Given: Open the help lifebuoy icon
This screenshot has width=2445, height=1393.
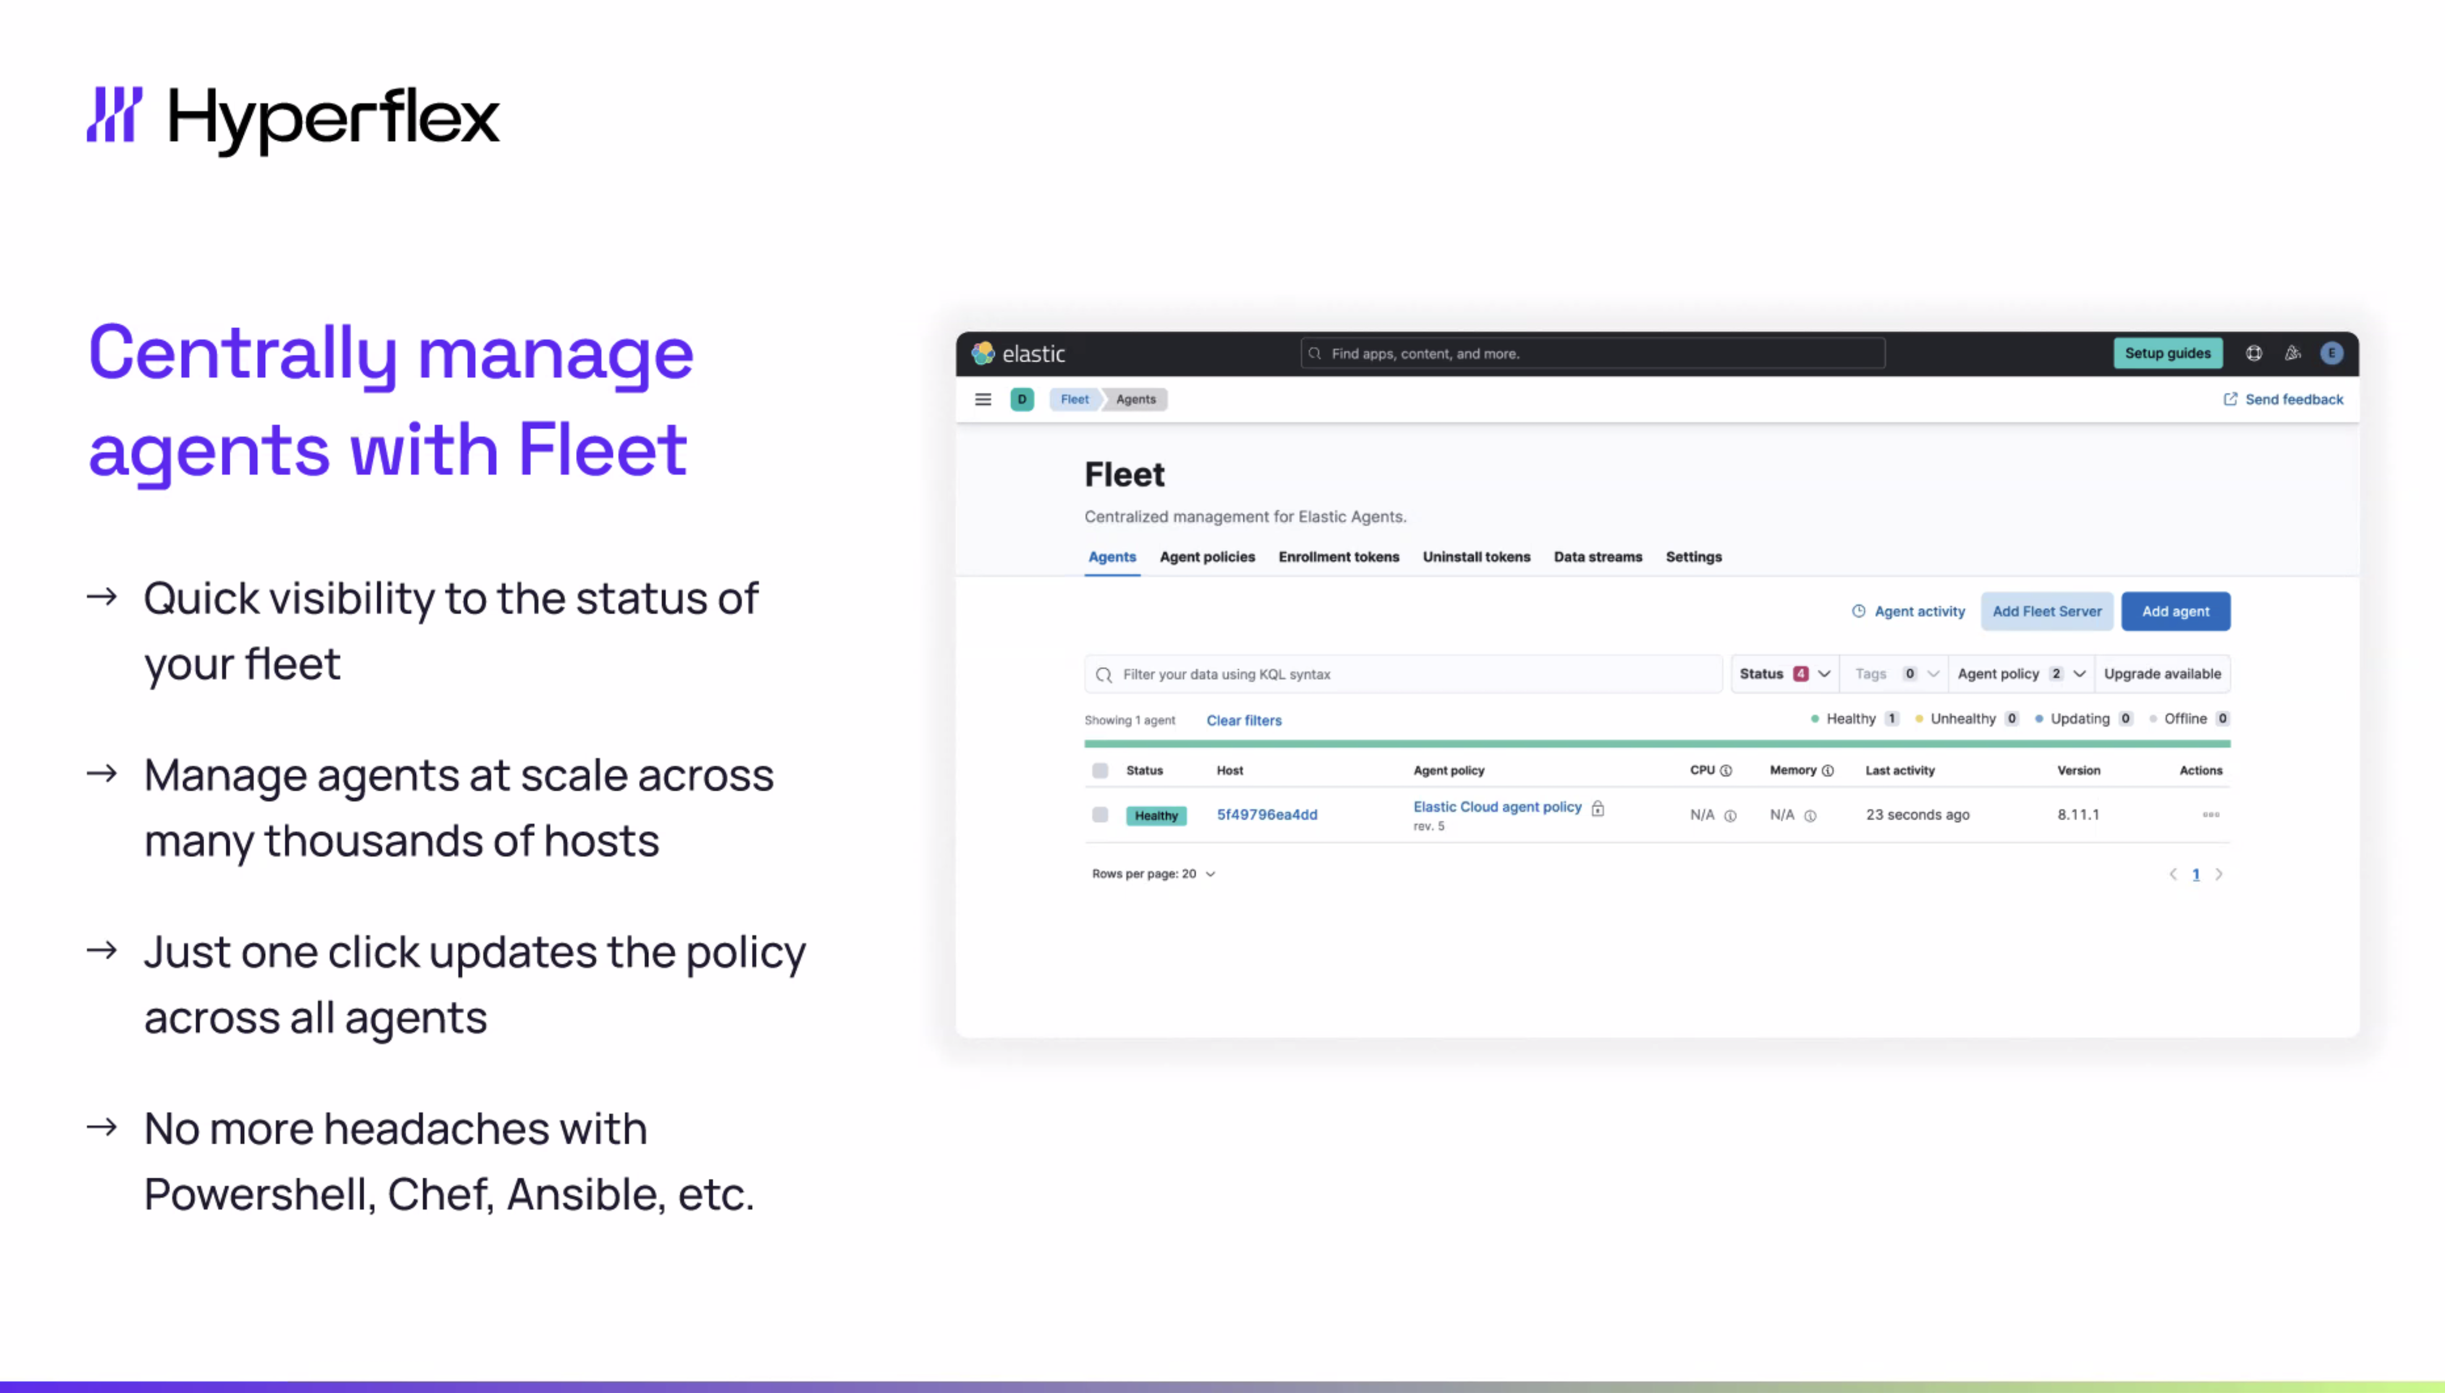Looking at the screenshot, I should [2253, 353].
